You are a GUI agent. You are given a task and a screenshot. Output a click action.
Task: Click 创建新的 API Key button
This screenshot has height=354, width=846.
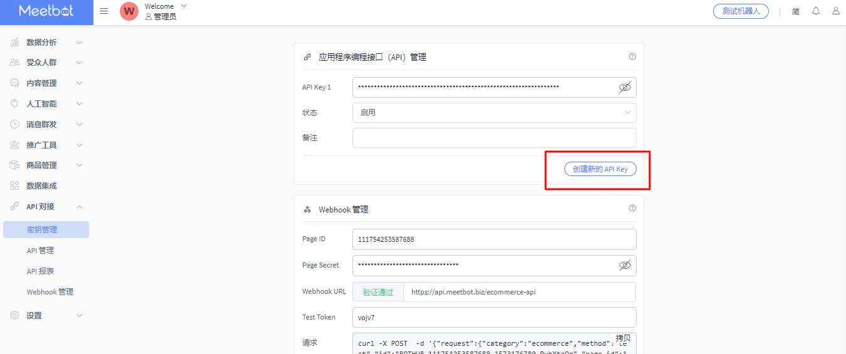tap(600, 169)
